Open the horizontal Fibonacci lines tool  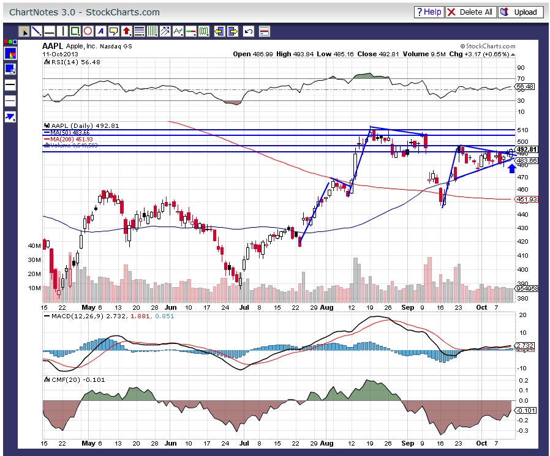tap(139, 32)
